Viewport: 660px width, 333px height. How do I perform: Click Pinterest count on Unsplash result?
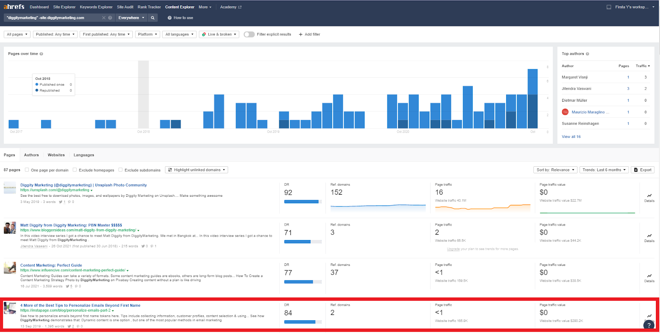[71, 202]
